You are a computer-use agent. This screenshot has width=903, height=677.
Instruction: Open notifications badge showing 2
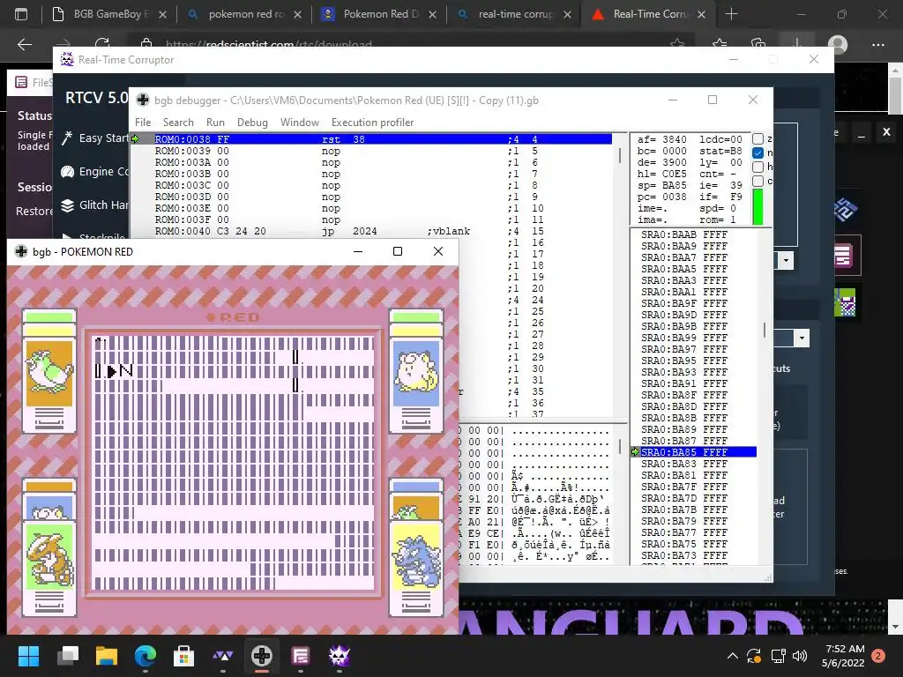[x=878, y=656]
